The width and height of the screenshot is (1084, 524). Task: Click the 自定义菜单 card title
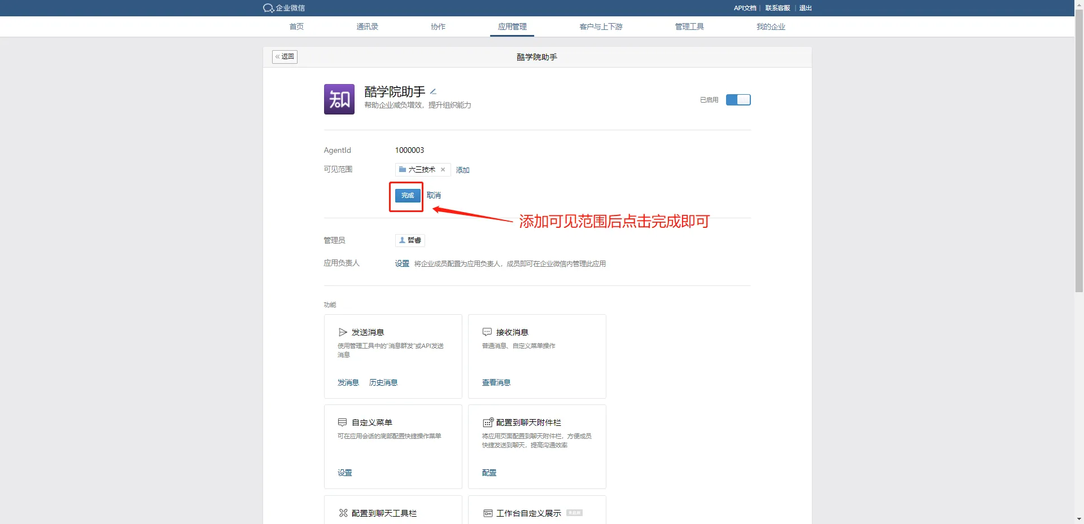pyautogui.click(x=372, y=422)
